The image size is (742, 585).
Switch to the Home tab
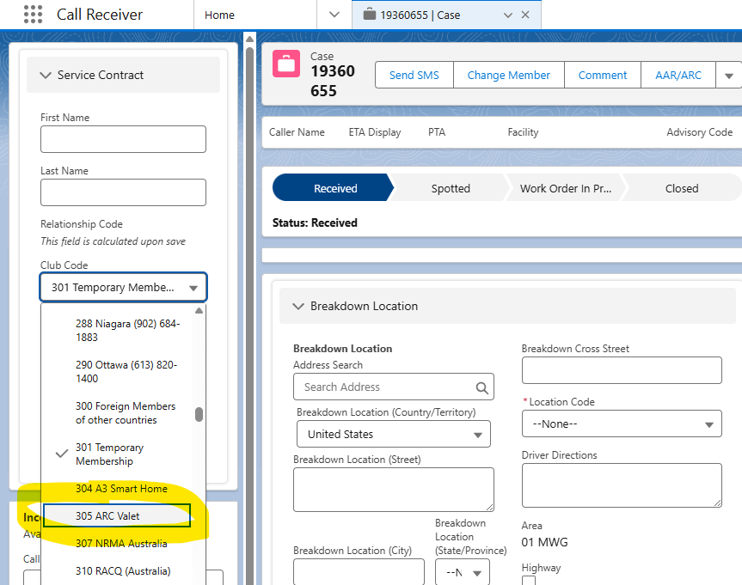(220, 15)
